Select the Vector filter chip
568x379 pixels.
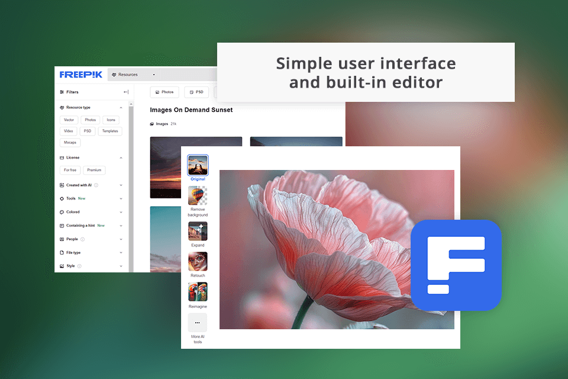point(69,120)
